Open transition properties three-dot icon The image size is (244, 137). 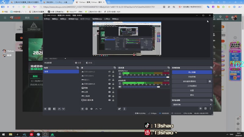coord(210,109)
